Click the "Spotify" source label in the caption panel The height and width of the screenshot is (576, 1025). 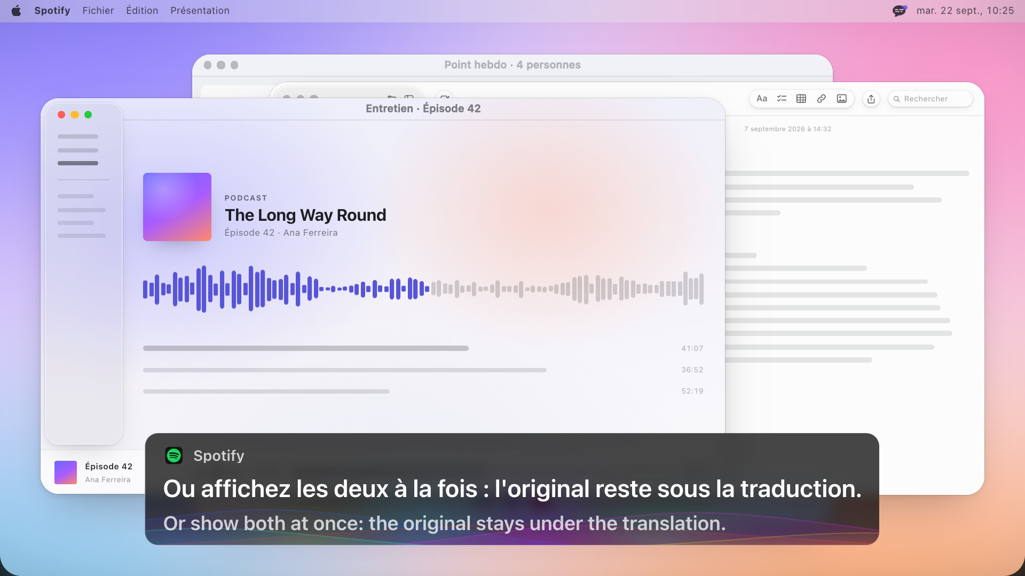[219, 455]
